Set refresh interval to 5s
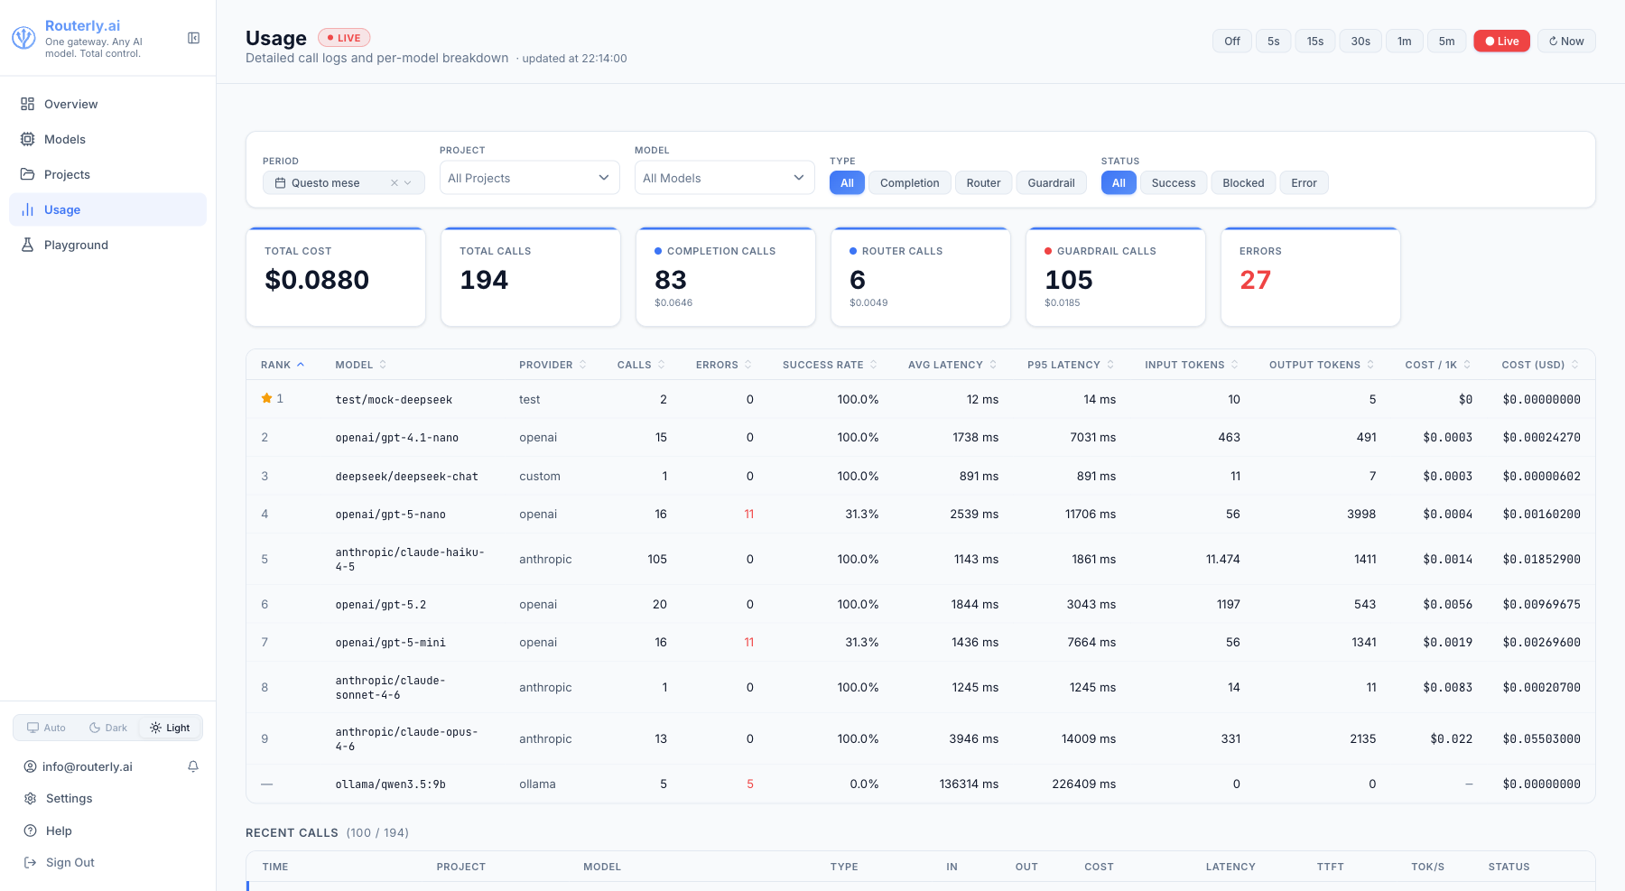Screen dimensions: 1625x891 (x=1273, y=41)
